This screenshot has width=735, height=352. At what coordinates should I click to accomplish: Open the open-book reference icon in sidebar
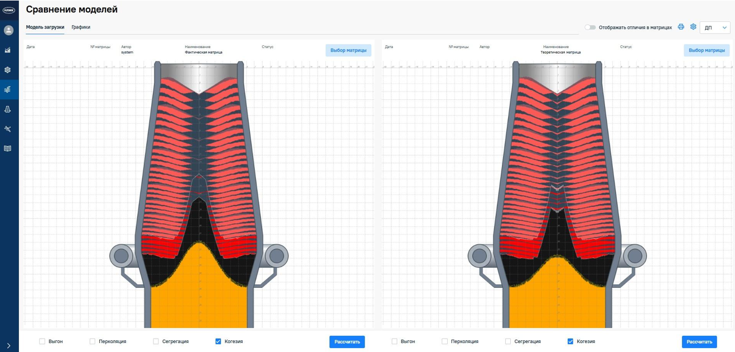pyautogui.click(x=8, y=148)
